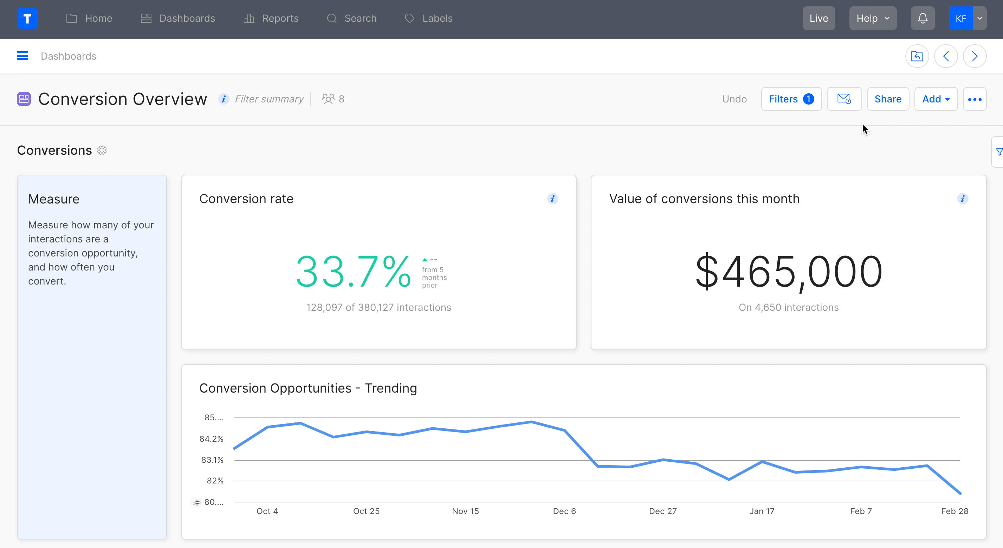
Task: Open Conversions section settings gear
Action: [x=102, y=151]
